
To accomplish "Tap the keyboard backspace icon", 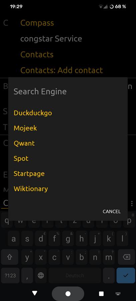I will coord(126,257).
